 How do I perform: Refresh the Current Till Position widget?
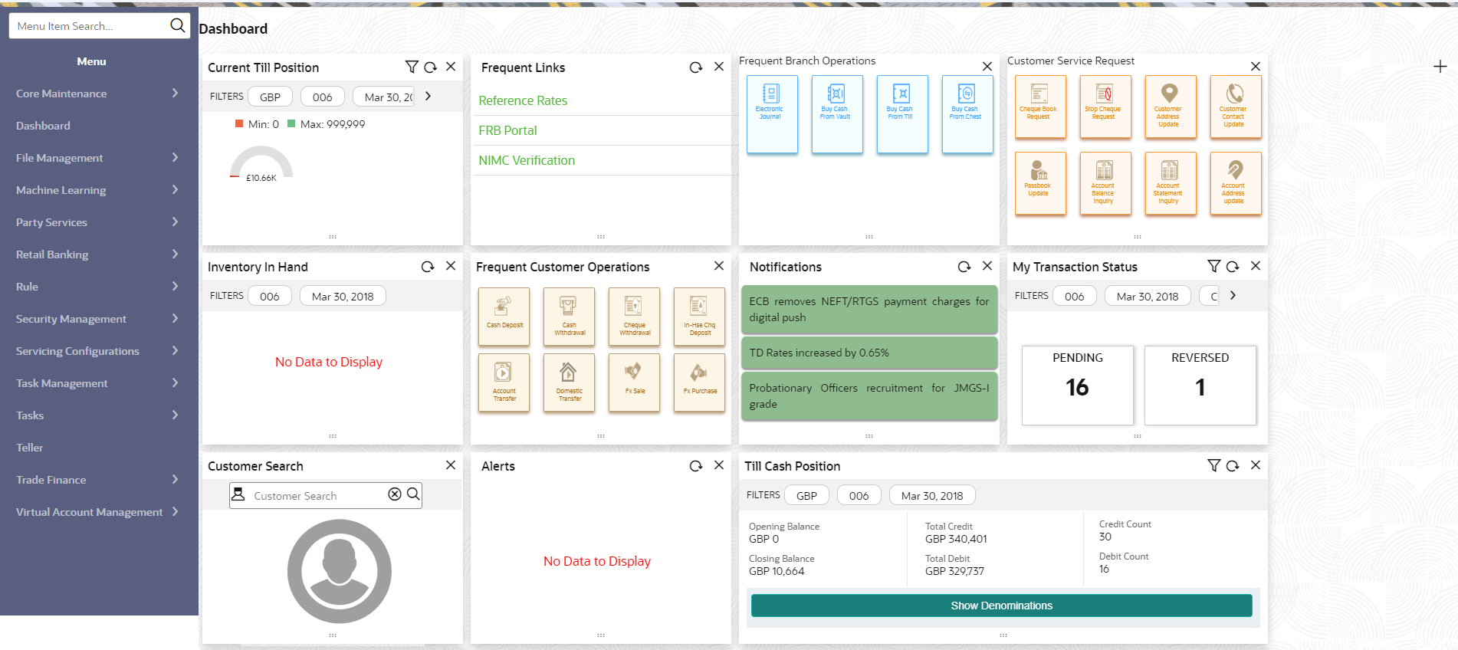pyautogui.click(x=431, y=67)
